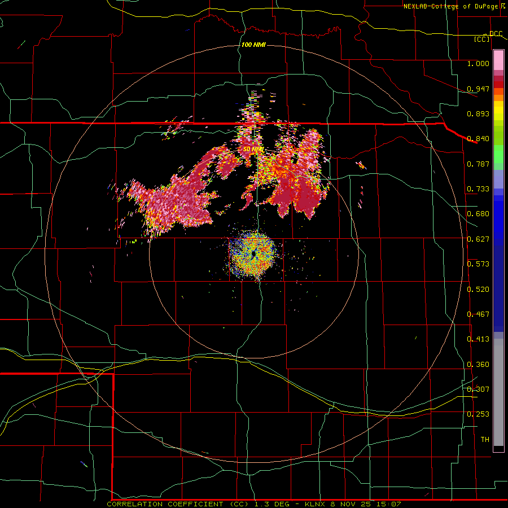Click the radar site center black dot
The width and height of the screenshot is (508, 508).
pyautogui.click(x=253, y=254)
